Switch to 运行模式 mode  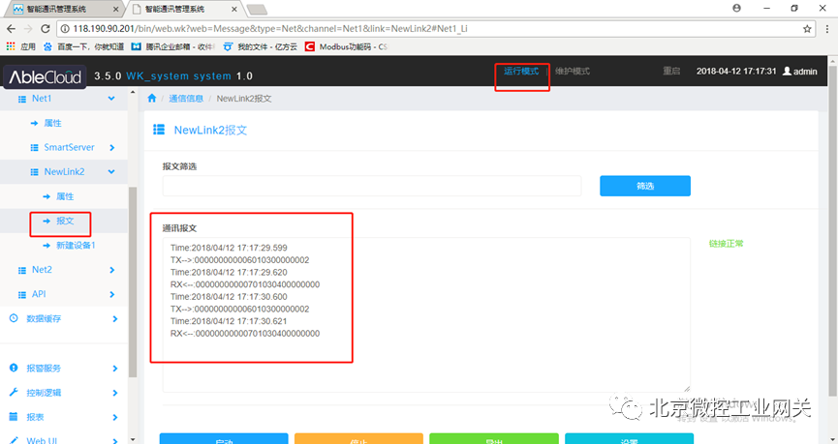click(x=521, y=72)
